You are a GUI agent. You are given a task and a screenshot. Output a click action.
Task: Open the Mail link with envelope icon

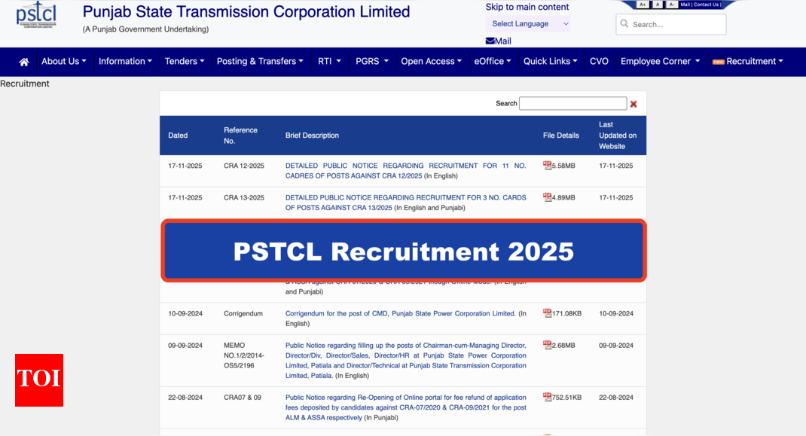[497, 41]
